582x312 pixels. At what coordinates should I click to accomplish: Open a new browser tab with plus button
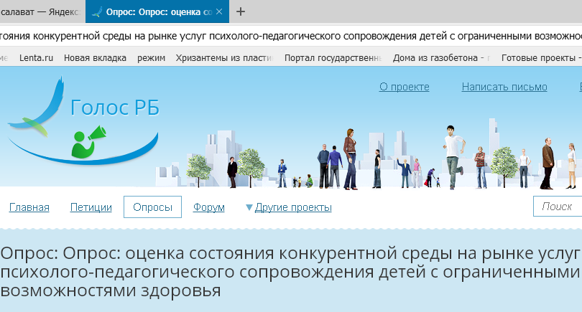coord(241,11)
